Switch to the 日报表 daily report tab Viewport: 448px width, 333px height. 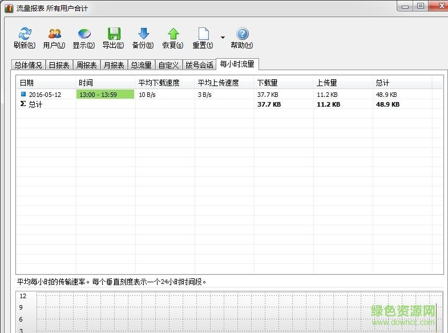[x=59, y=65]
